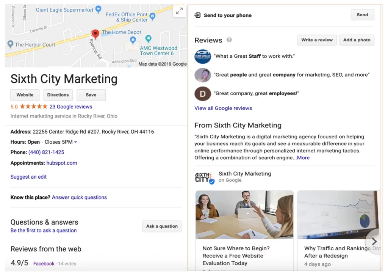Click 'Map data ©2019 Google' attribution
The width and height of the screenshot is (388, 275).
(x=162, y=64)
